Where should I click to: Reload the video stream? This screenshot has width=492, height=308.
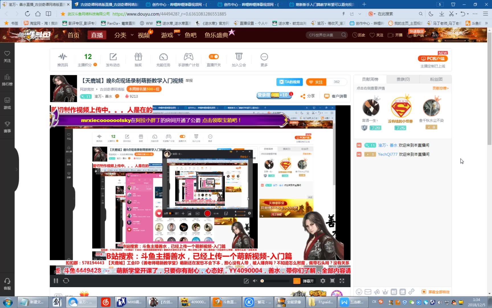pyautogui.click(x=66, y=281)
